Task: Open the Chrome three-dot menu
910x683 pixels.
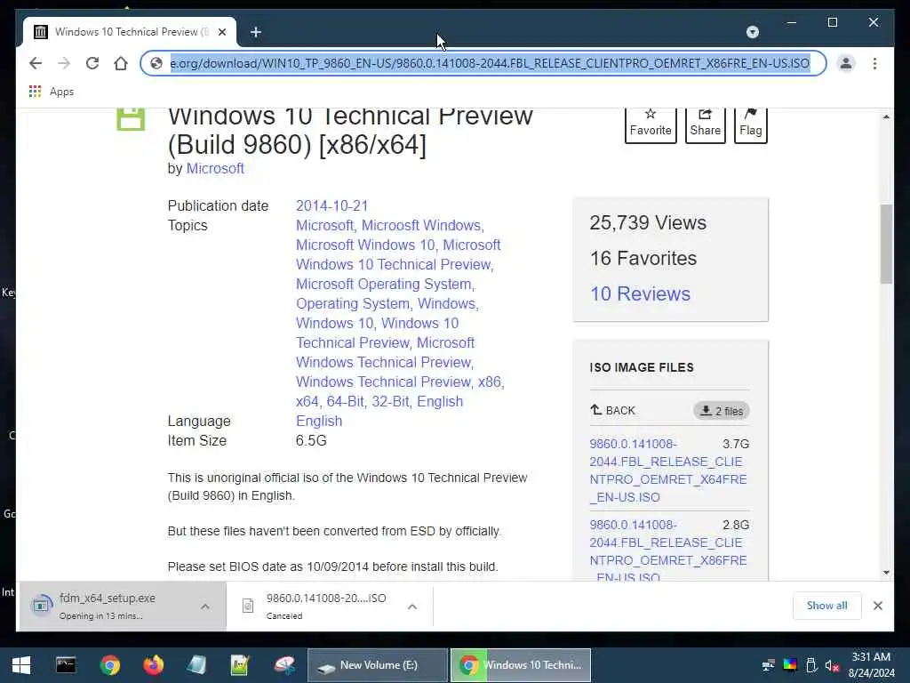Action: pyautogui.click(x=874, y=63)
